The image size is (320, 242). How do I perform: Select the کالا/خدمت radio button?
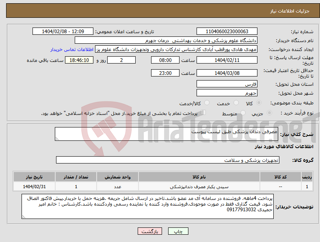(x=207, y=103)
